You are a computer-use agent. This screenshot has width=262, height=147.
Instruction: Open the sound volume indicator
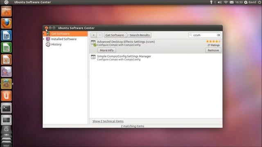(220, 2)
